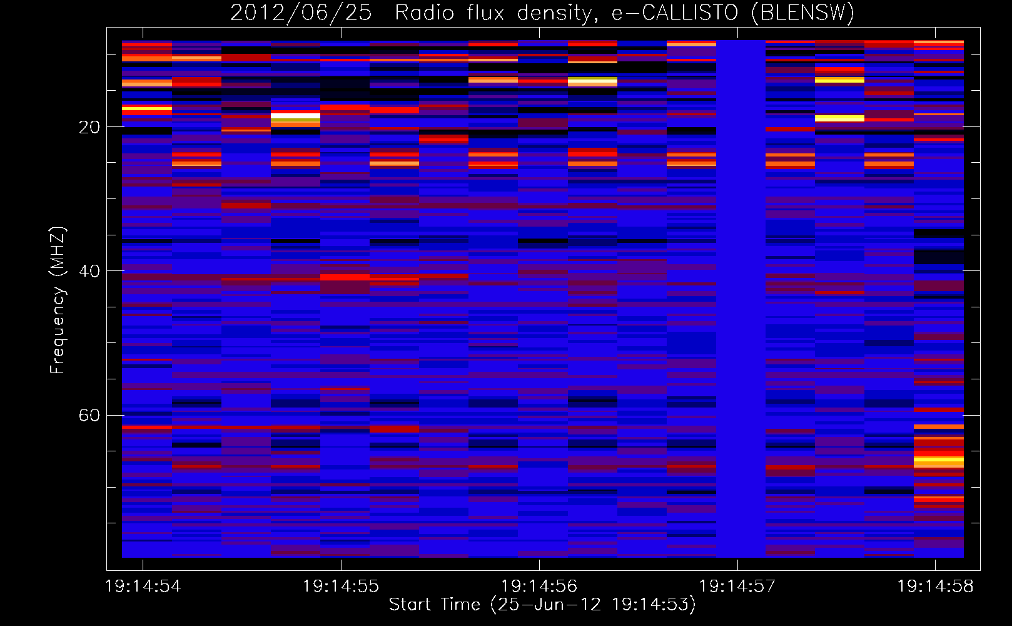
Task: Click the 19:14:57 time tick label
Action: (737, 587)
